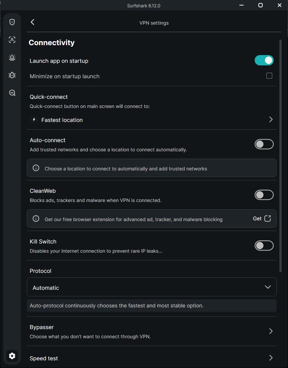This screenshot has height=368, width=288.
Task: Maximize the Surfshark window
Action: click(x=261, y=5)
